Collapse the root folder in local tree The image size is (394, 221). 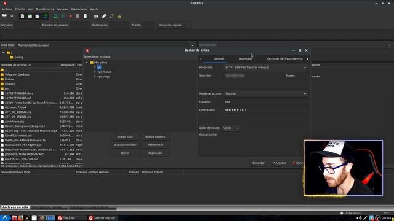3,53
